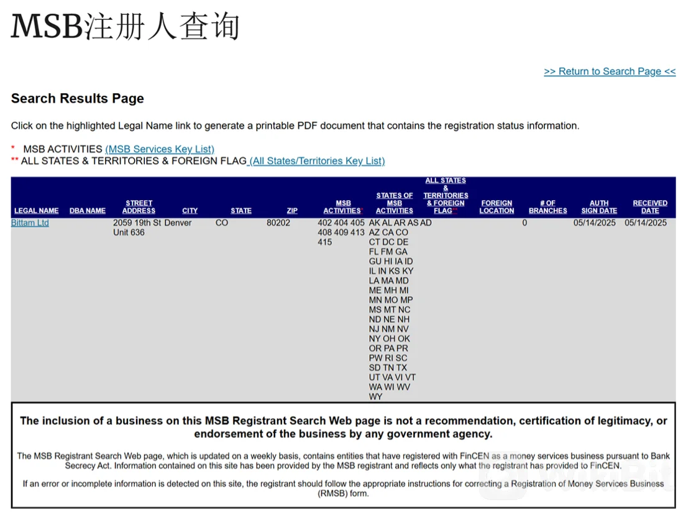Click the DBA NAME column header
The height and width of the screenshot is (515, 686).
tap(87, 211)
